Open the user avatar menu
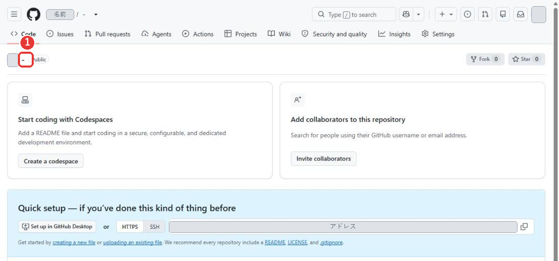The height and width of the screenshot is (261, 559). (539, 15)
